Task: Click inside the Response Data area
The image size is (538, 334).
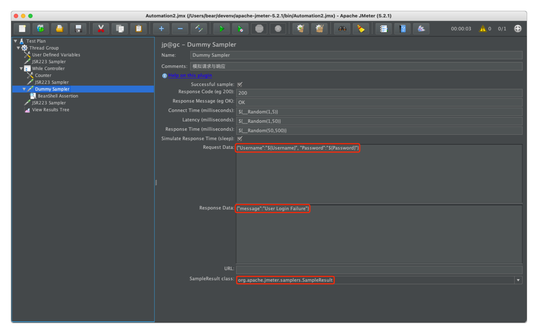Action: pyautogui.click(x=379, y=234)
